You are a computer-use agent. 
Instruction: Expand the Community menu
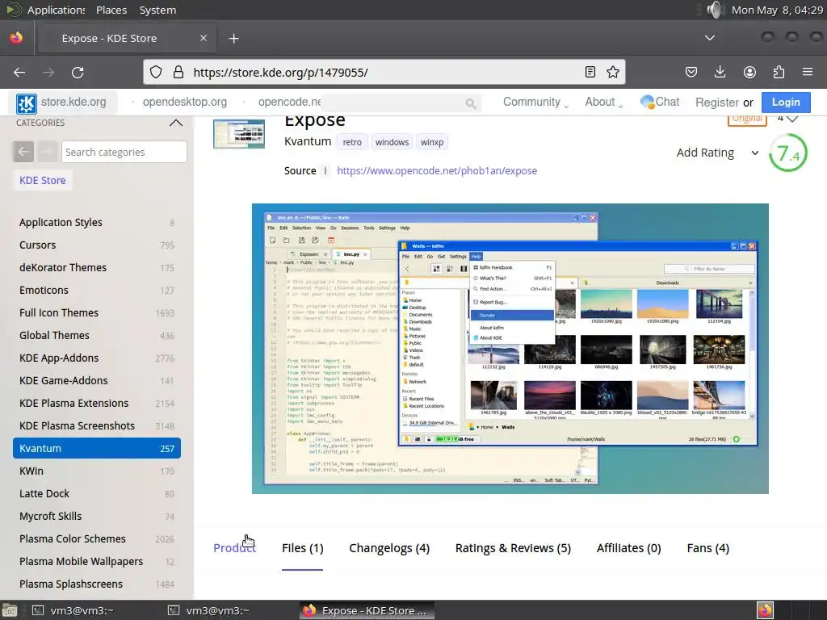[x=535, y=102]
